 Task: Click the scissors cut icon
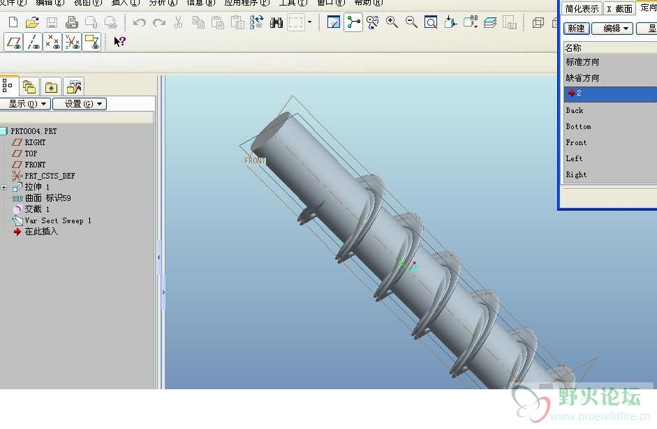179,22
